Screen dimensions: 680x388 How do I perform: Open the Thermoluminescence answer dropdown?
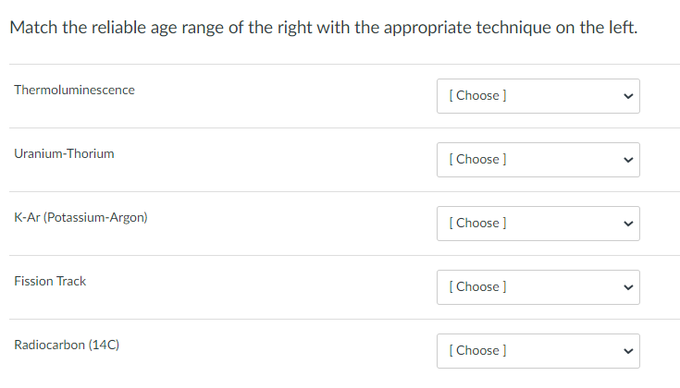pos(538,96)
